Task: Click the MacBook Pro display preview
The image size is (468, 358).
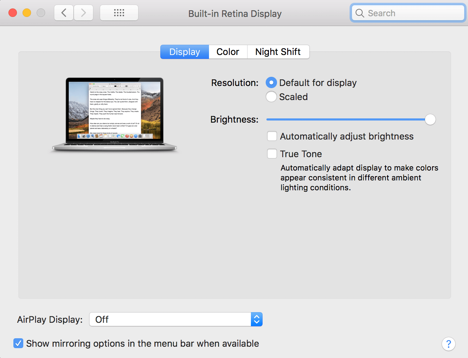Action: (114, 113)
